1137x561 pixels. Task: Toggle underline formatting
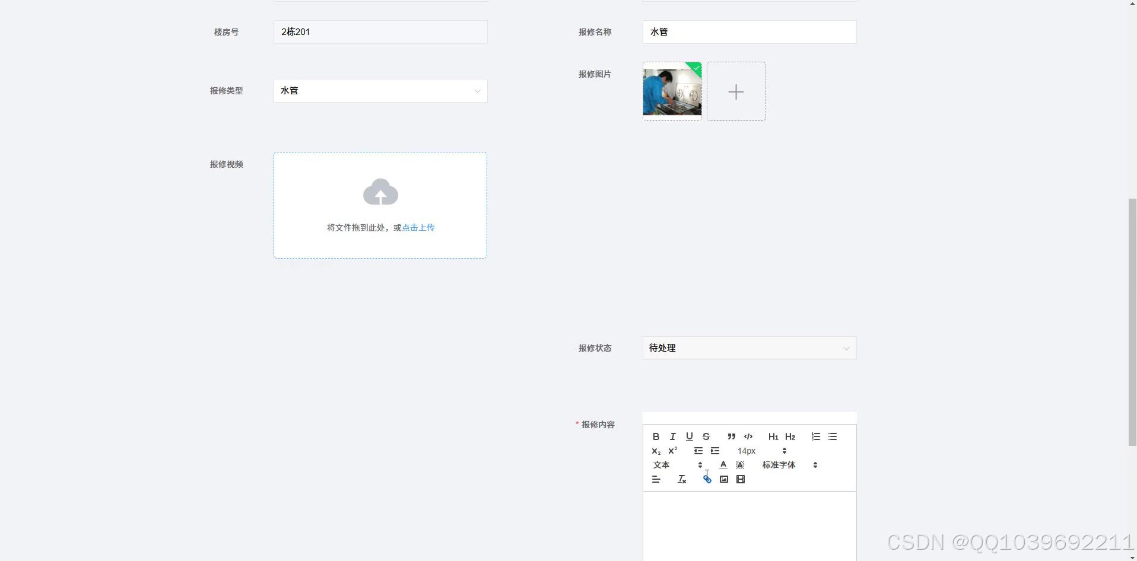(x=689, y=436)
